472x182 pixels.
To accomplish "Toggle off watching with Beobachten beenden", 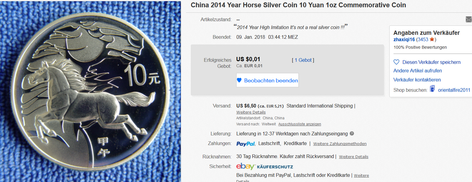I will point(267,80).
